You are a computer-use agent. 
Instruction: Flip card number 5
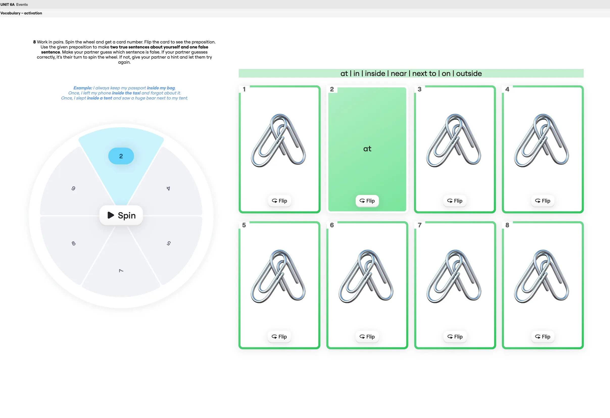pyautogui.click(x=279, y=337)
